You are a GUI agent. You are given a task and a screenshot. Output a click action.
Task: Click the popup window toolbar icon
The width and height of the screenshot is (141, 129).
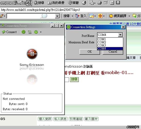(92, 16)
